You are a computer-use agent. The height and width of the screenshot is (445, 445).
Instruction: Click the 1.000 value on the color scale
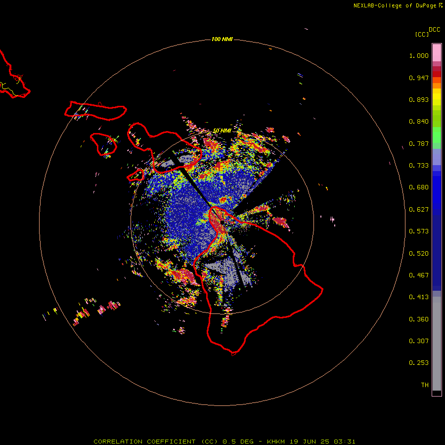click(x=419, y=55)
